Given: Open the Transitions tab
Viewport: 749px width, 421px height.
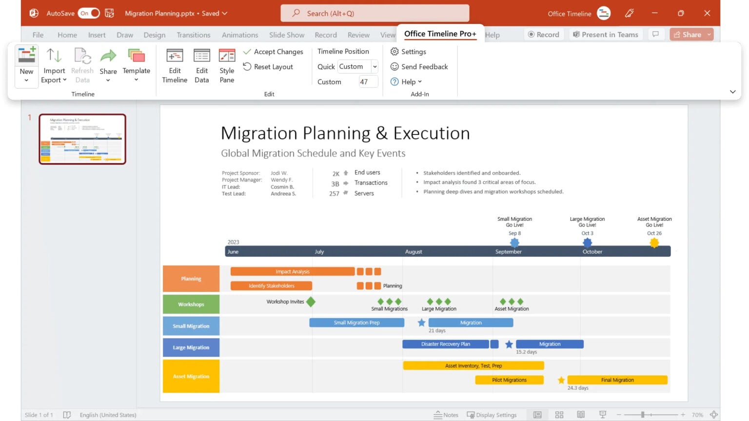Looking at the screenshot, I should click(193, 35).
